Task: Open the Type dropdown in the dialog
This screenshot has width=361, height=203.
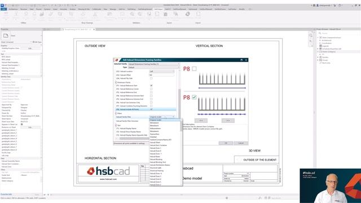Action: click(x=153, y=68)
